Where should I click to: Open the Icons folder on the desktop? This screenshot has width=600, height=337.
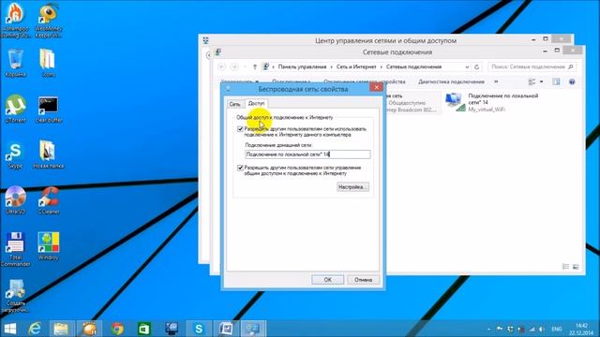pos(48,63)
